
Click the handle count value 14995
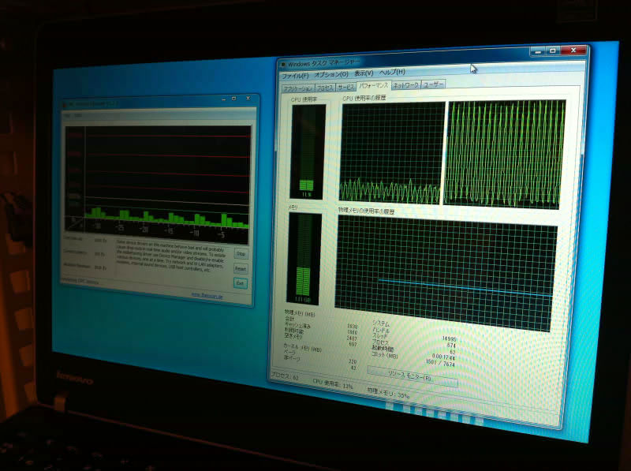click(449, 339)
